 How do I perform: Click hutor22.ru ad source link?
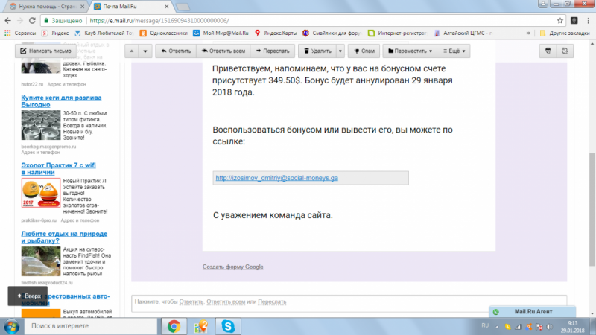[x=32, y=84]
